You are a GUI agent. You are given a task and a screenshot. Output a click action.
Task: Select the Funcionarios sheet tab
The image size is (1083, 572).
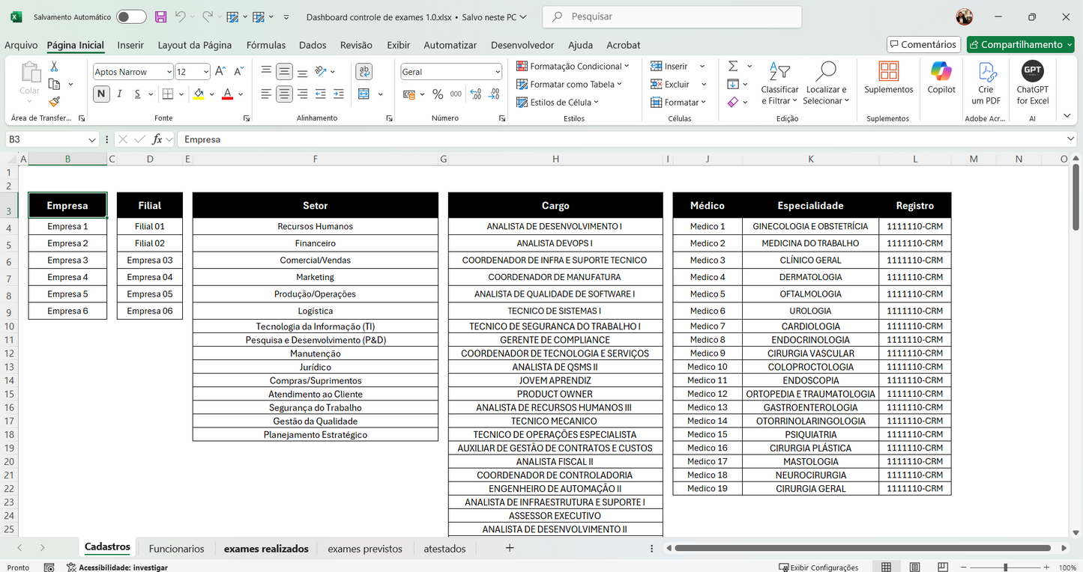pos(176,548)
